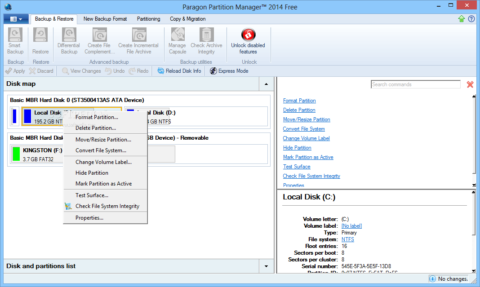
Task: Open the Copy & Migration tab
Action: tap(188, 19)
